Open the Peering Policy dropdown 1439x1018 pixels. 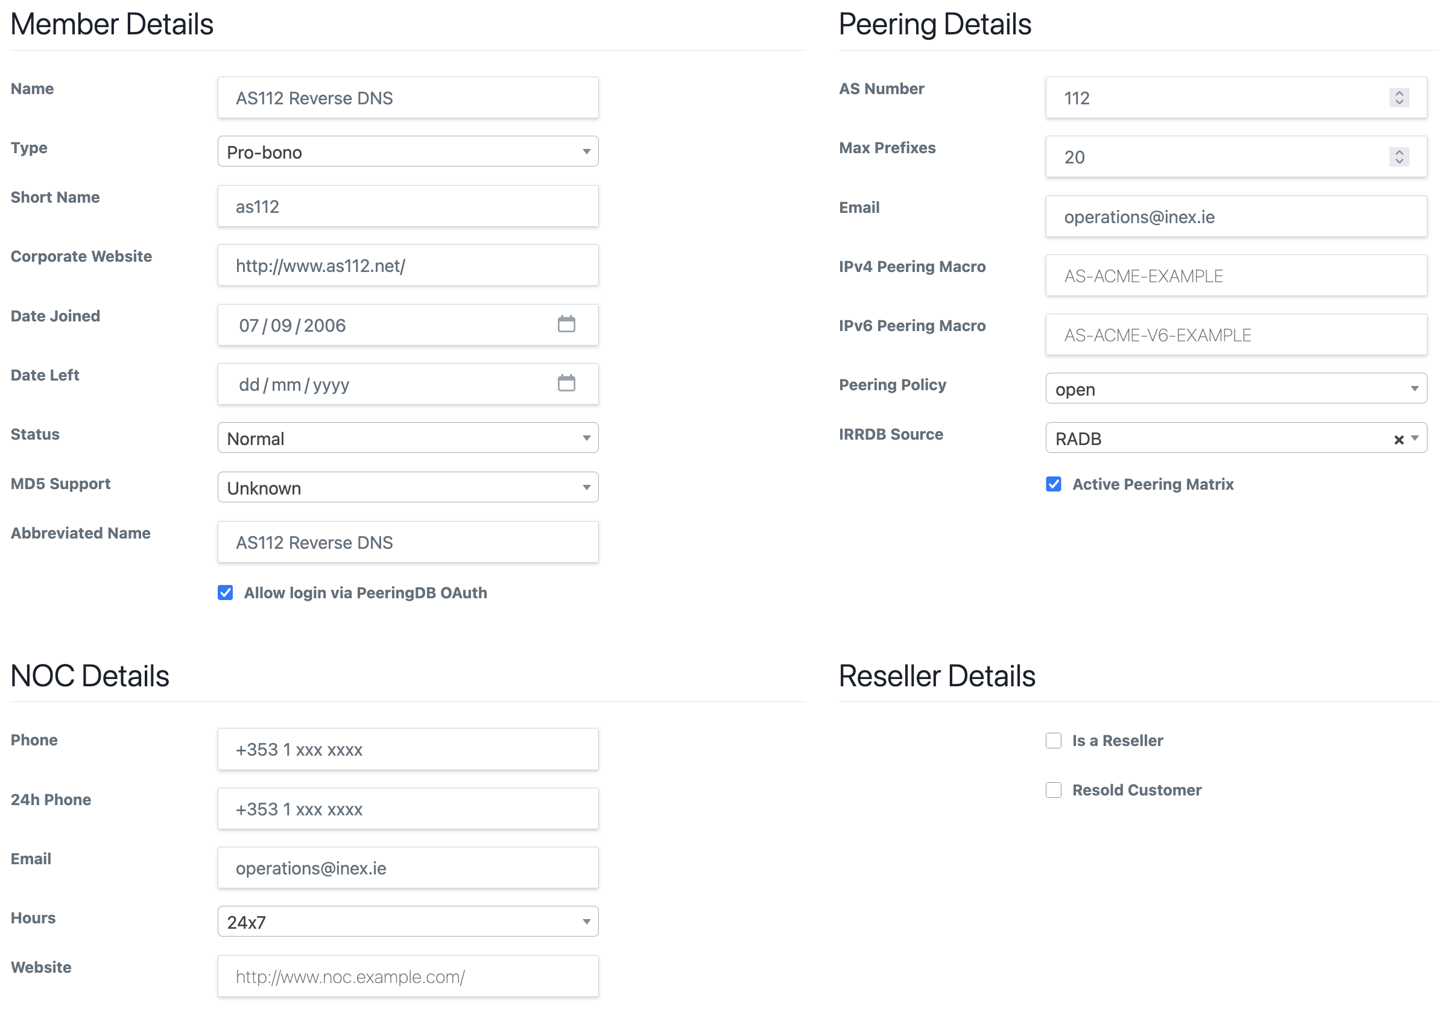1236,388
